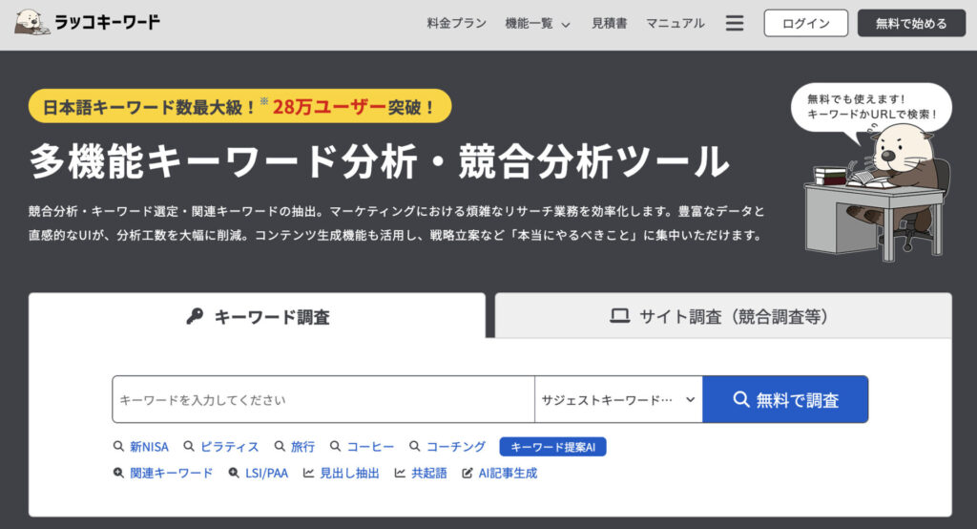The image size is (977, 529).
Task: Click the edit icon beside AI記事生成
Action: [468, 473]
